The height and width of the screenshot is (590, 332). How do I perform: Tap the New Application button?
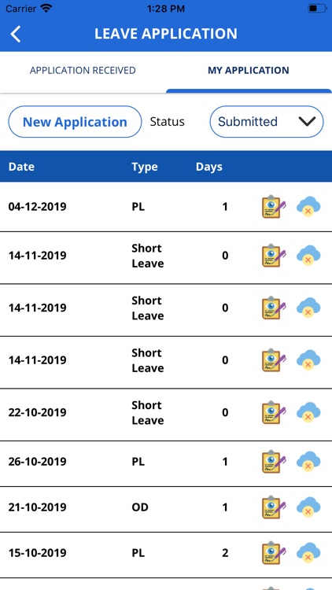coord(75,121)
